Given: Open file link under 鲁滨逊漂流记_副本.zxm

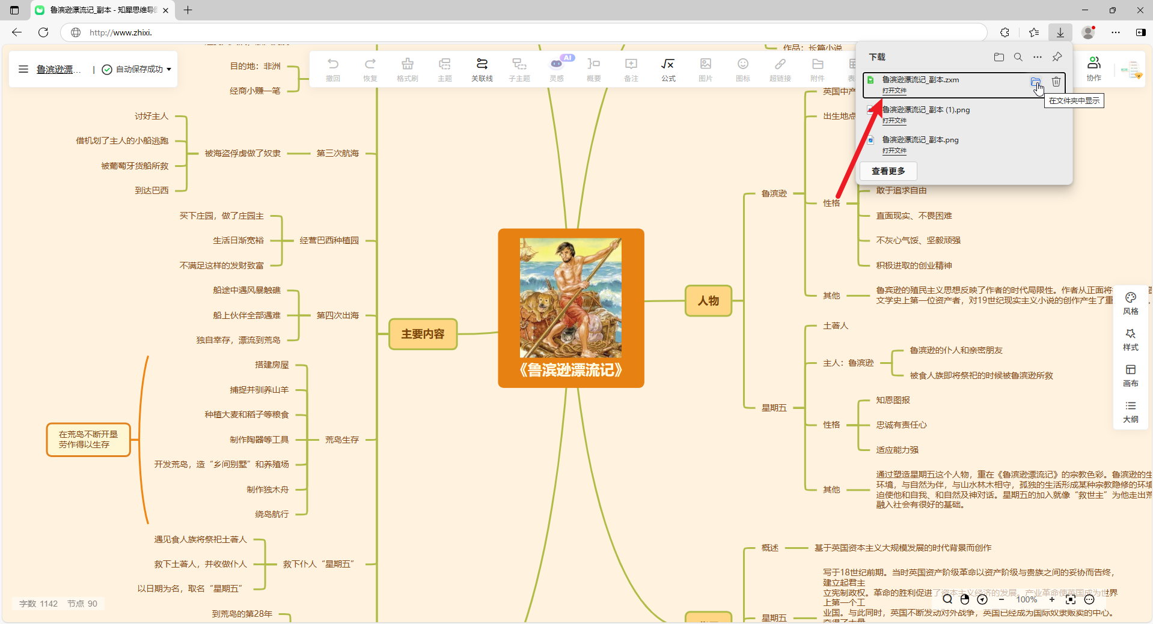Looking at the screenshot, I should pos(894,91).
